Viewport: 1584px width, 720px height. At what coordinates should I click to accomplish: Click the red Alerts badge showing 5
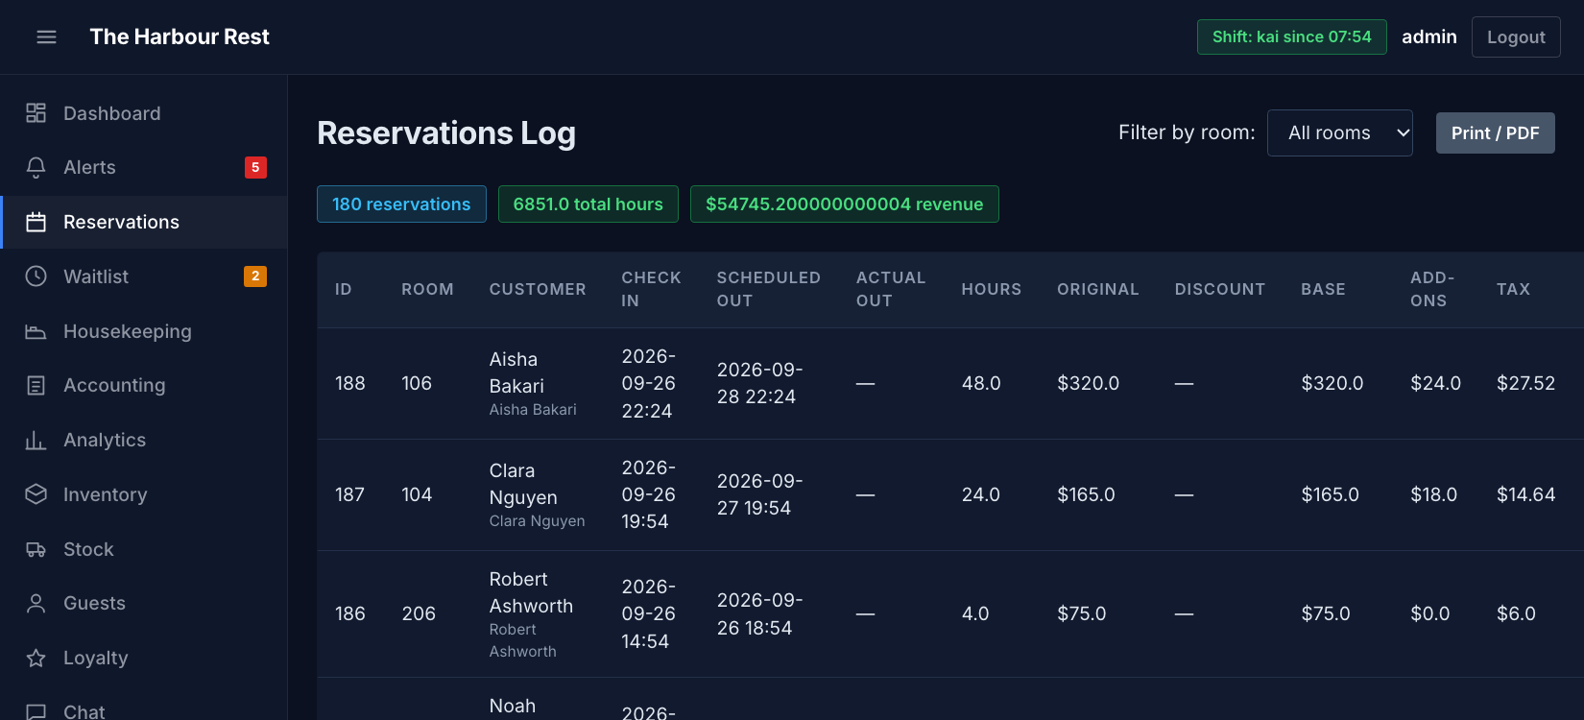click(x=255, y=167)
